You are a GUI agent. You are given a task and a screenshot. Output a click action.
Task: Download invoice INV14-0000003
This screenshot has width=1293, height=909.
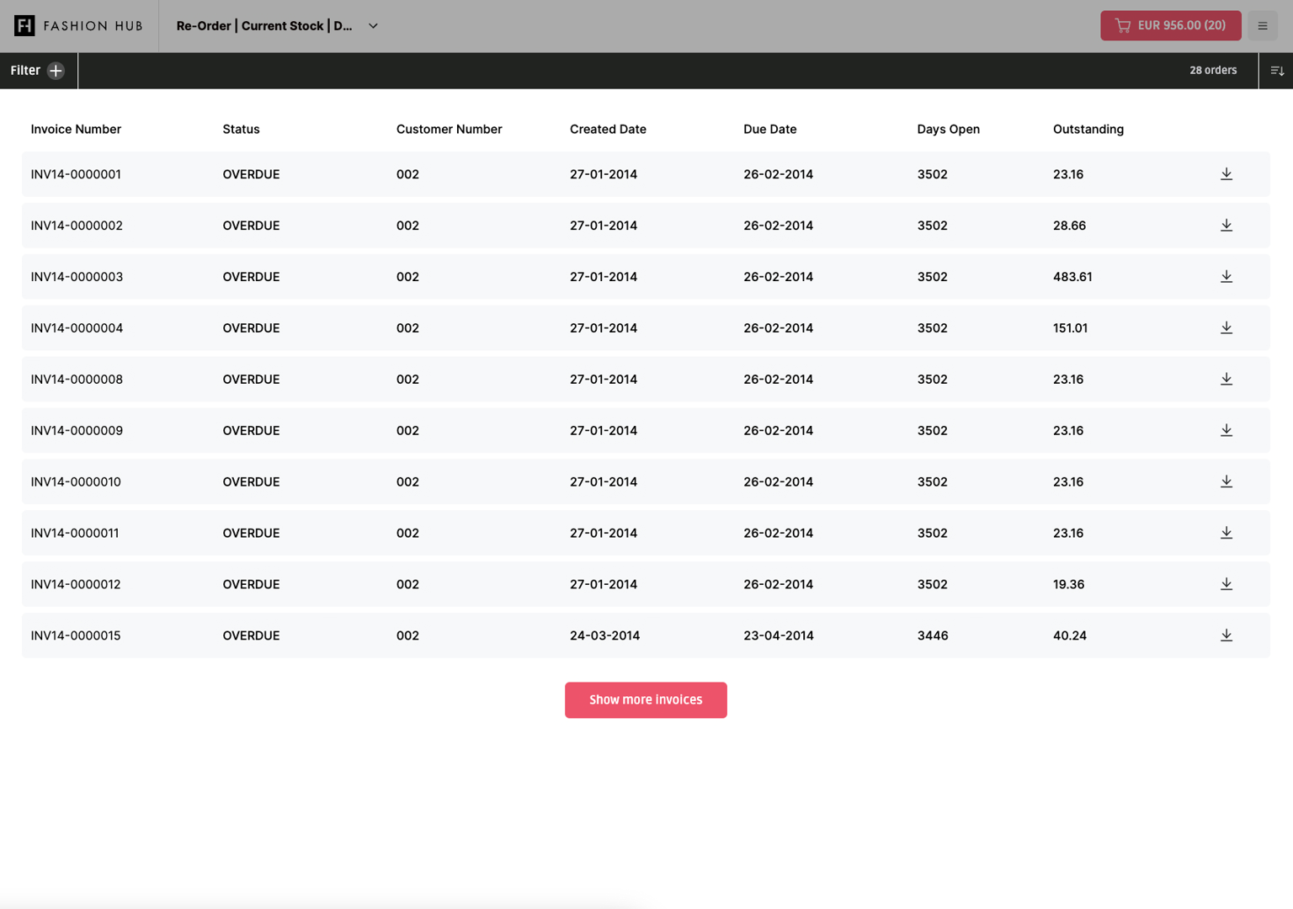(x=1226, y=277)
